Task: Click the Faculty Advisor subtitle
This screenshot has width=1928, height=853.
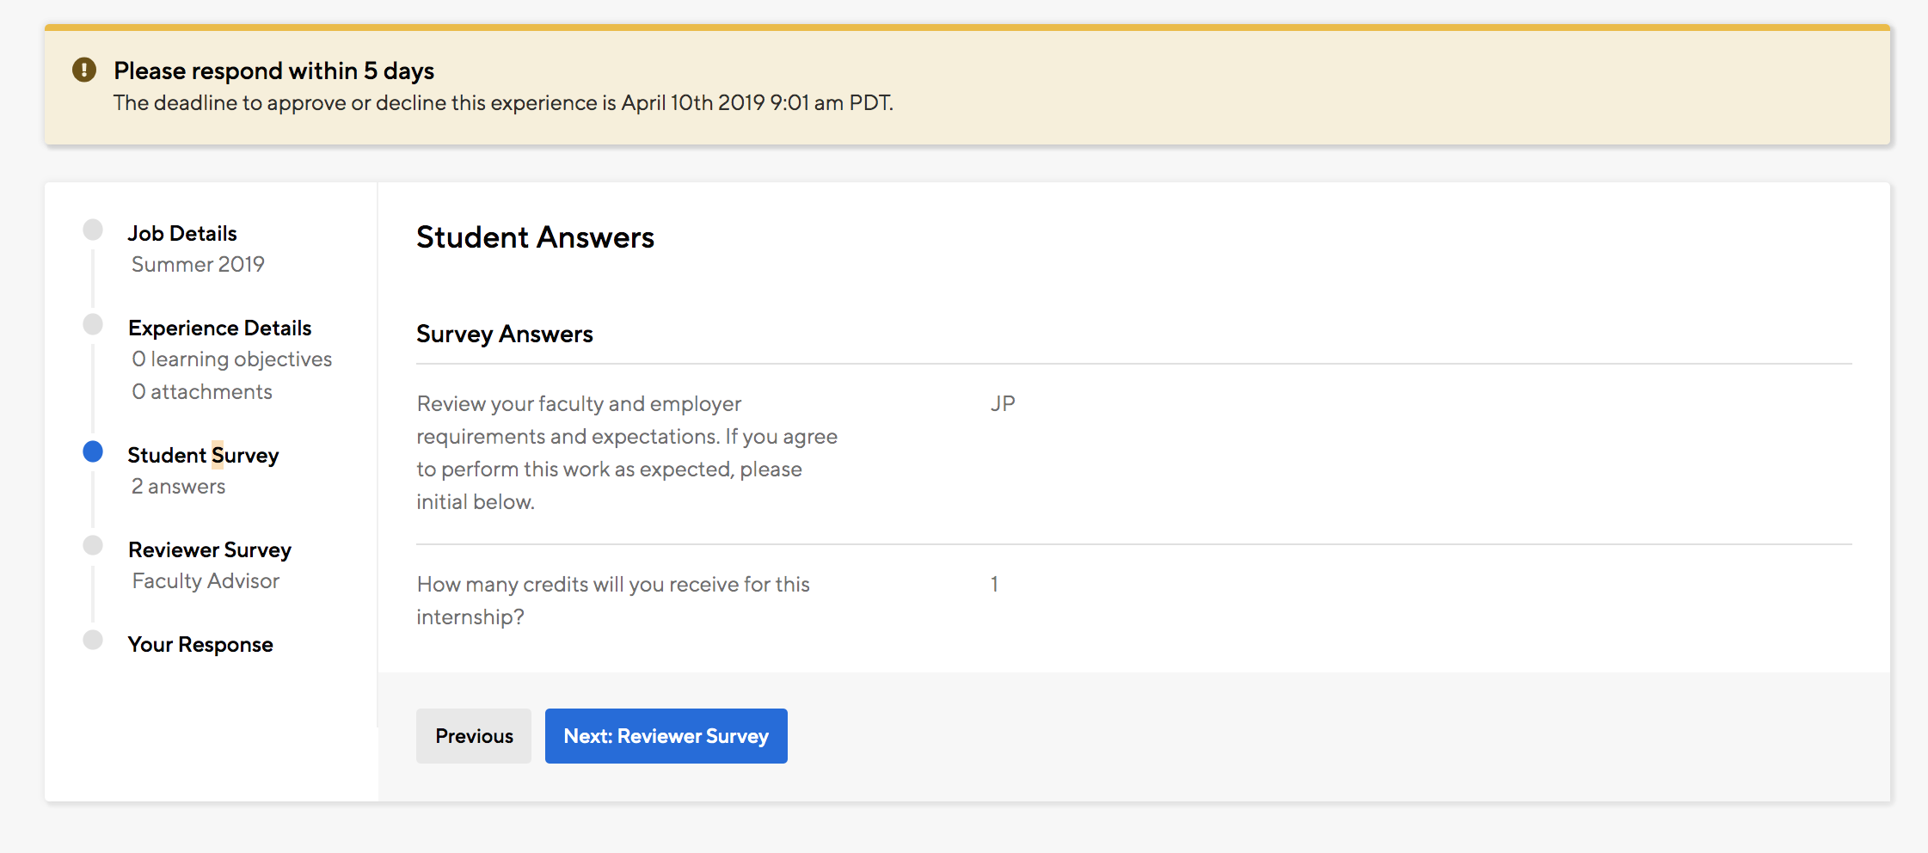Action: coord(206,580)
